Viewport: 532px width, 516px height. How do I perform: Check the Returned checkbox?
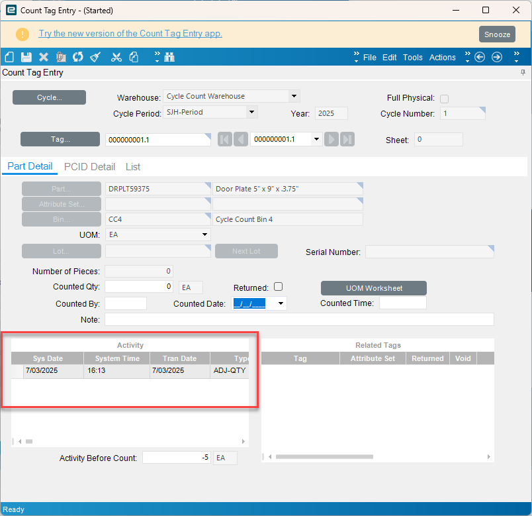pos(278,287)
